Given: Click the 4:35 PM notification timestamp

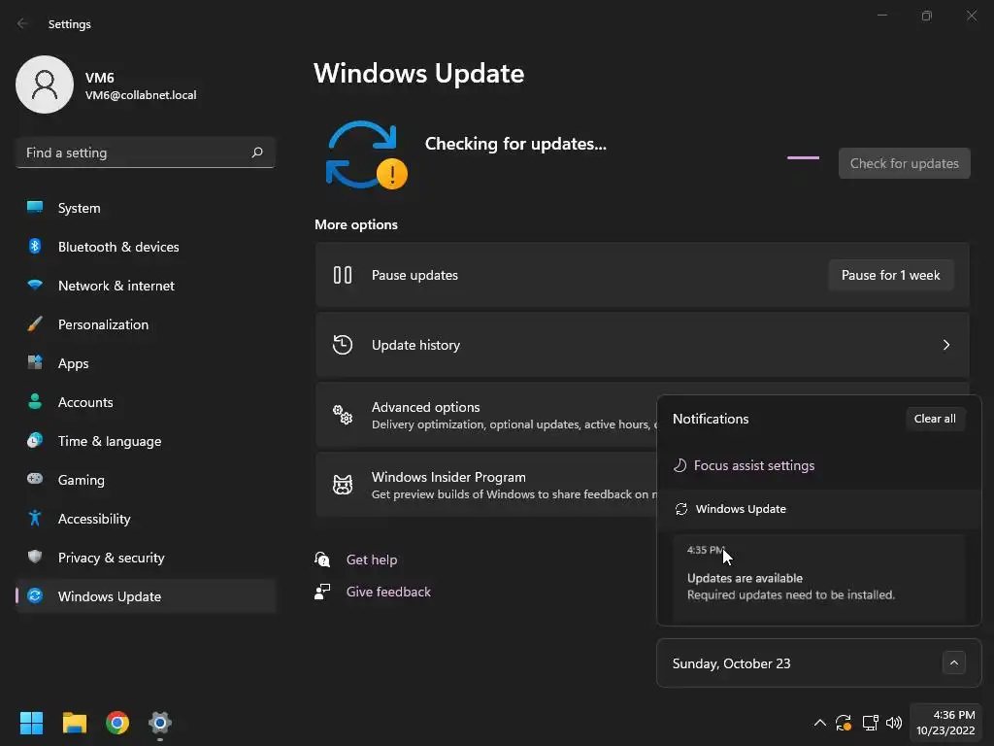Looking at the screenshot, I should 706,550.
